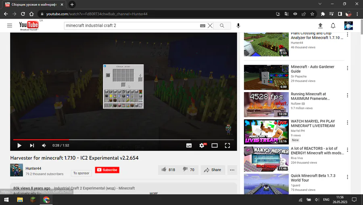Open browser home page
This screenshot has height=205, width=363.
click(x=31, y=14)
